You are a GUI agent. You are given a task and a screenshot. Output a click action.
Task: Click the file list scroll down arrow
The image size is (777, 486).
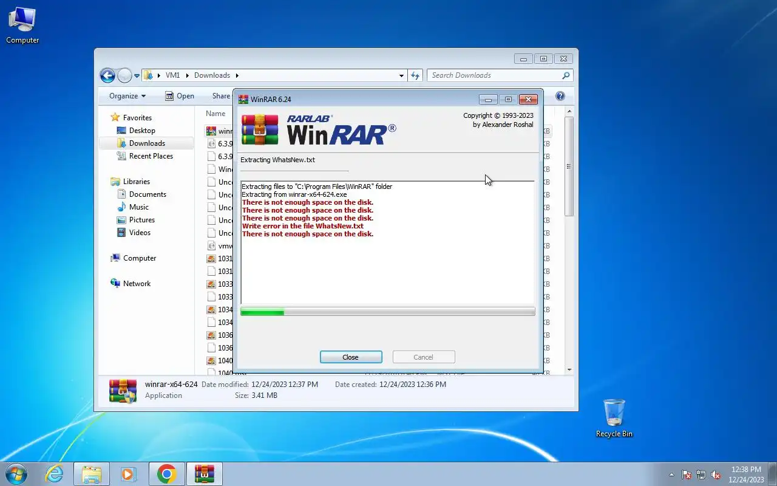coord(569,369)
